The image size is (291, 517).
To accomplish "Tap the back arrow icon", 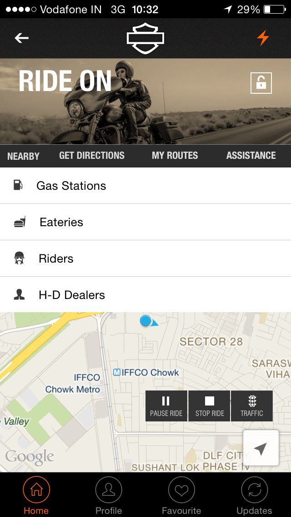I will [x=21, y=38].
